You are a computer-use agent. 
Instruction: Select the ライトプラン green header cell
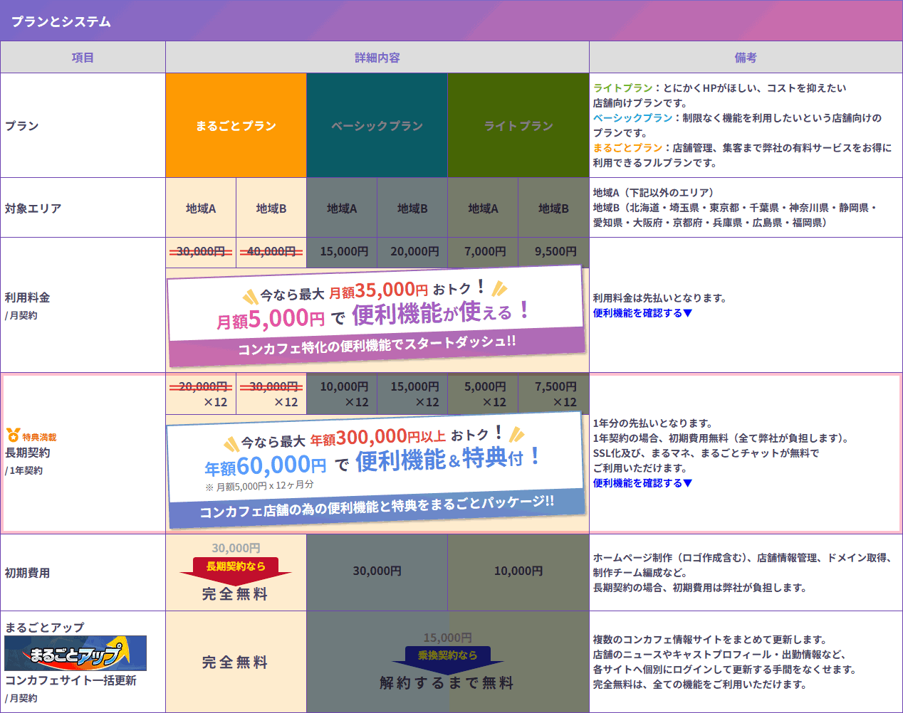tap(518, 126)
